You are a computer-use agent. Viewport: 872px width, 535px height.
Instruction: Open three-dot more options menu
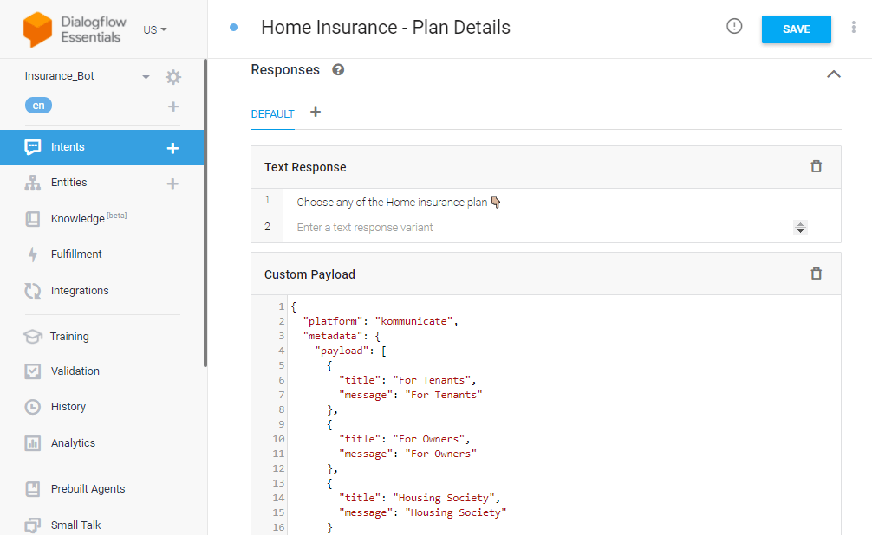[853, 27]
